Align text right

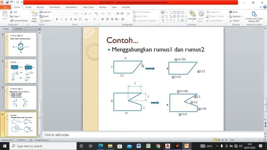click(112, 19)
